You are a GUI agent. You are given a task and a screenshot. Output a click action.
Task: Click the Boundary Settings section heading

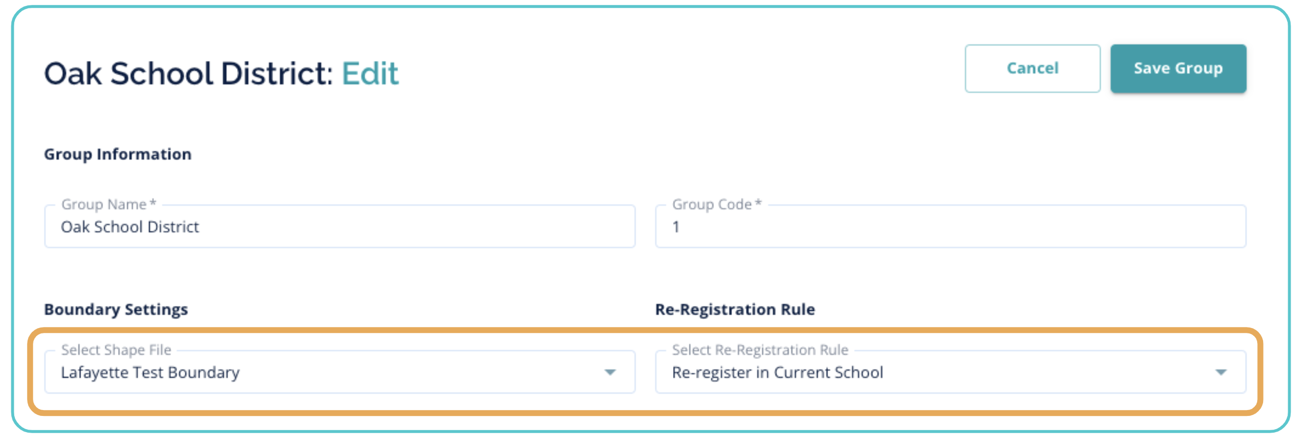click(116, 309)
